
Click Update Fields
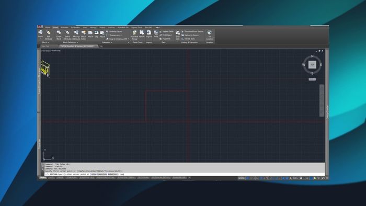coord(166,31)
